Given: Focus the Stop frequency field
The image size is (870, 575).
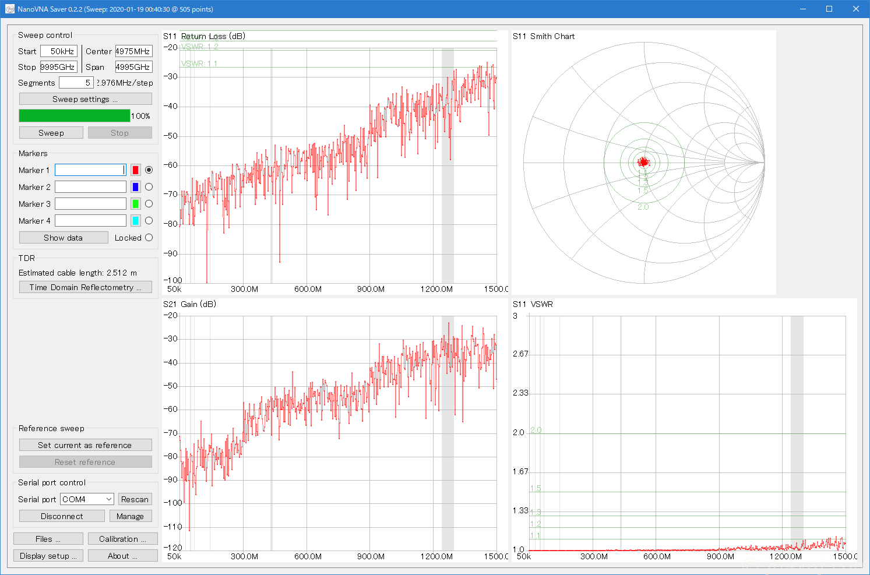Looking at the screenshot, I should click(x=59, y=67).
